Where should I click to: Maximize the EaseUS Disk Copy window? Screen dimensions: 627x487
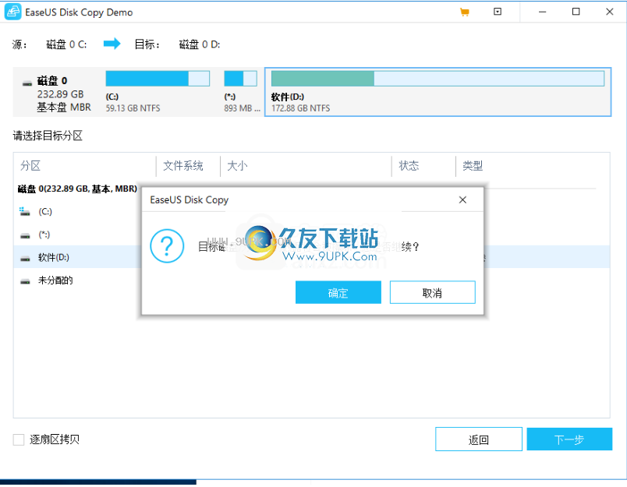(576, 12)
